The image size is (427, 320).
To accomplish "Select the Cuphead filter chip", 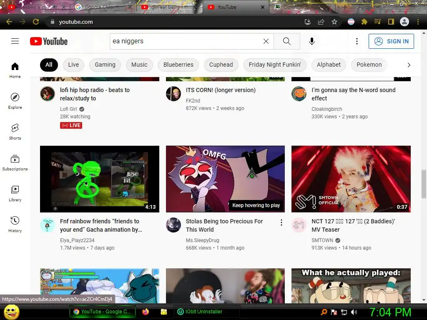I will pos(221,65).
